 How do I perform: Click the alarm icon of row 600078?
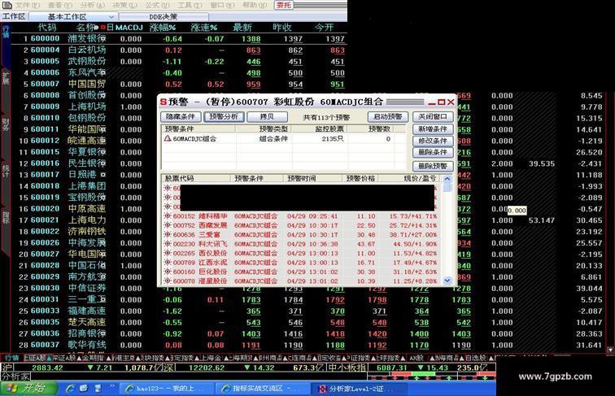tap(168, 281)
